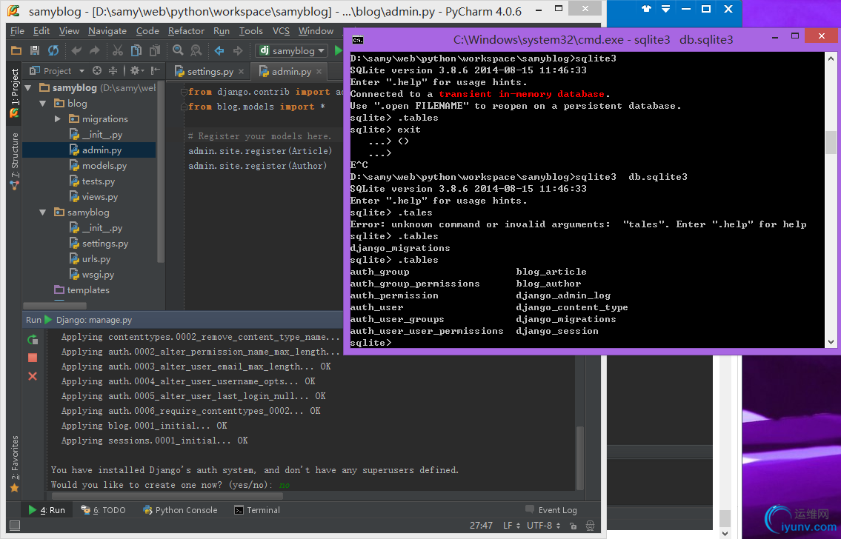The width and height of the screenshot is (841, 539).
Task: Toggle the 2: Favorites side tool window
Action: (15, 463)
